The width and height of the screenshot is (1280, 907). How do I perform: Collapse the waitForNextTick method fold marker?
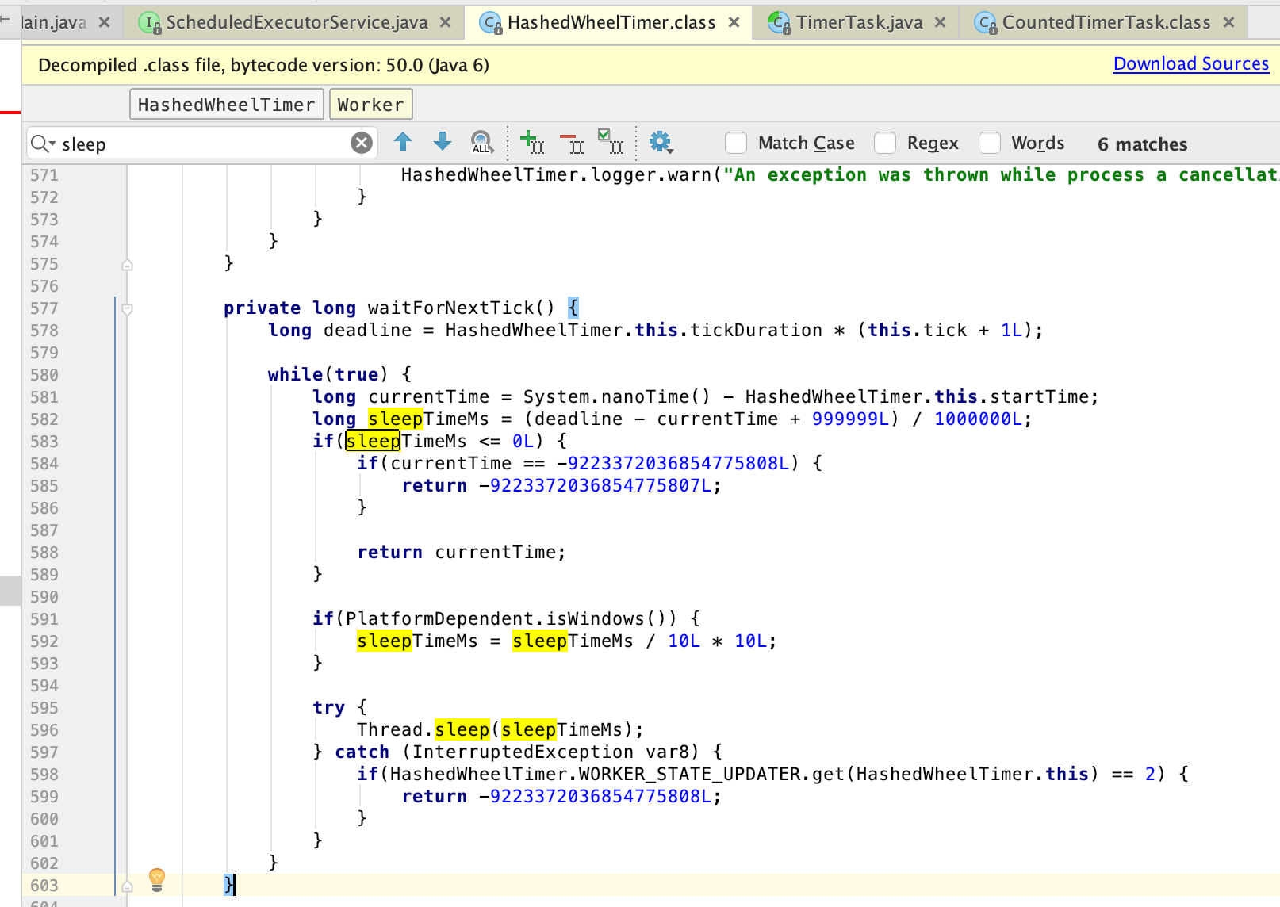(127, 309)
